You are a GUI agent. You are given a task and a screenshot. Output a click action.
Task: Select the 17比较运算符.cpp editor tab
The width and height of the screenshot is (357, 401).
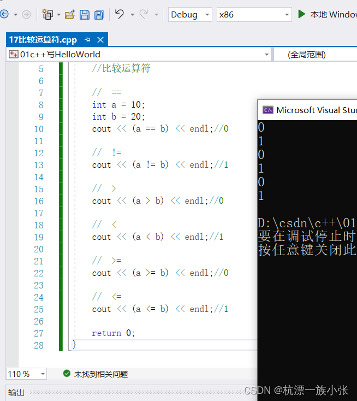[x=43, y=40]
